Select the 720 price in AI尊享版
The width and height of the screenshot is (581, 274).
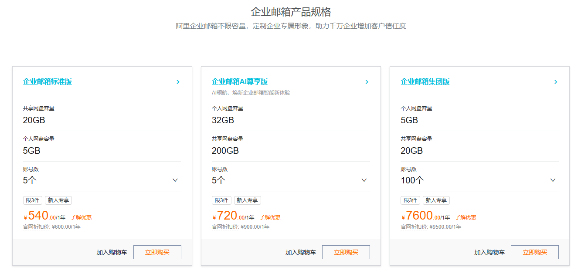(227, 215)
